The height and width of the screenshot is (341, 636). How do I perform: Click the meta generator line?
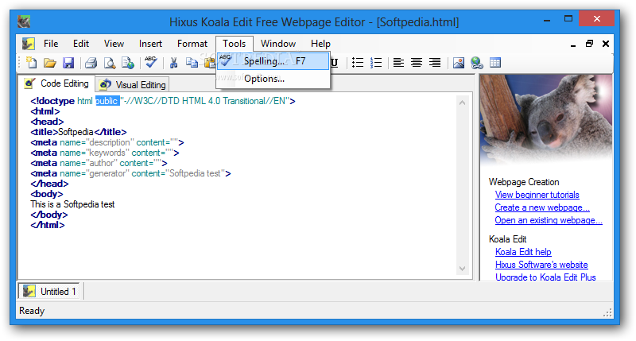coord(130,173)
